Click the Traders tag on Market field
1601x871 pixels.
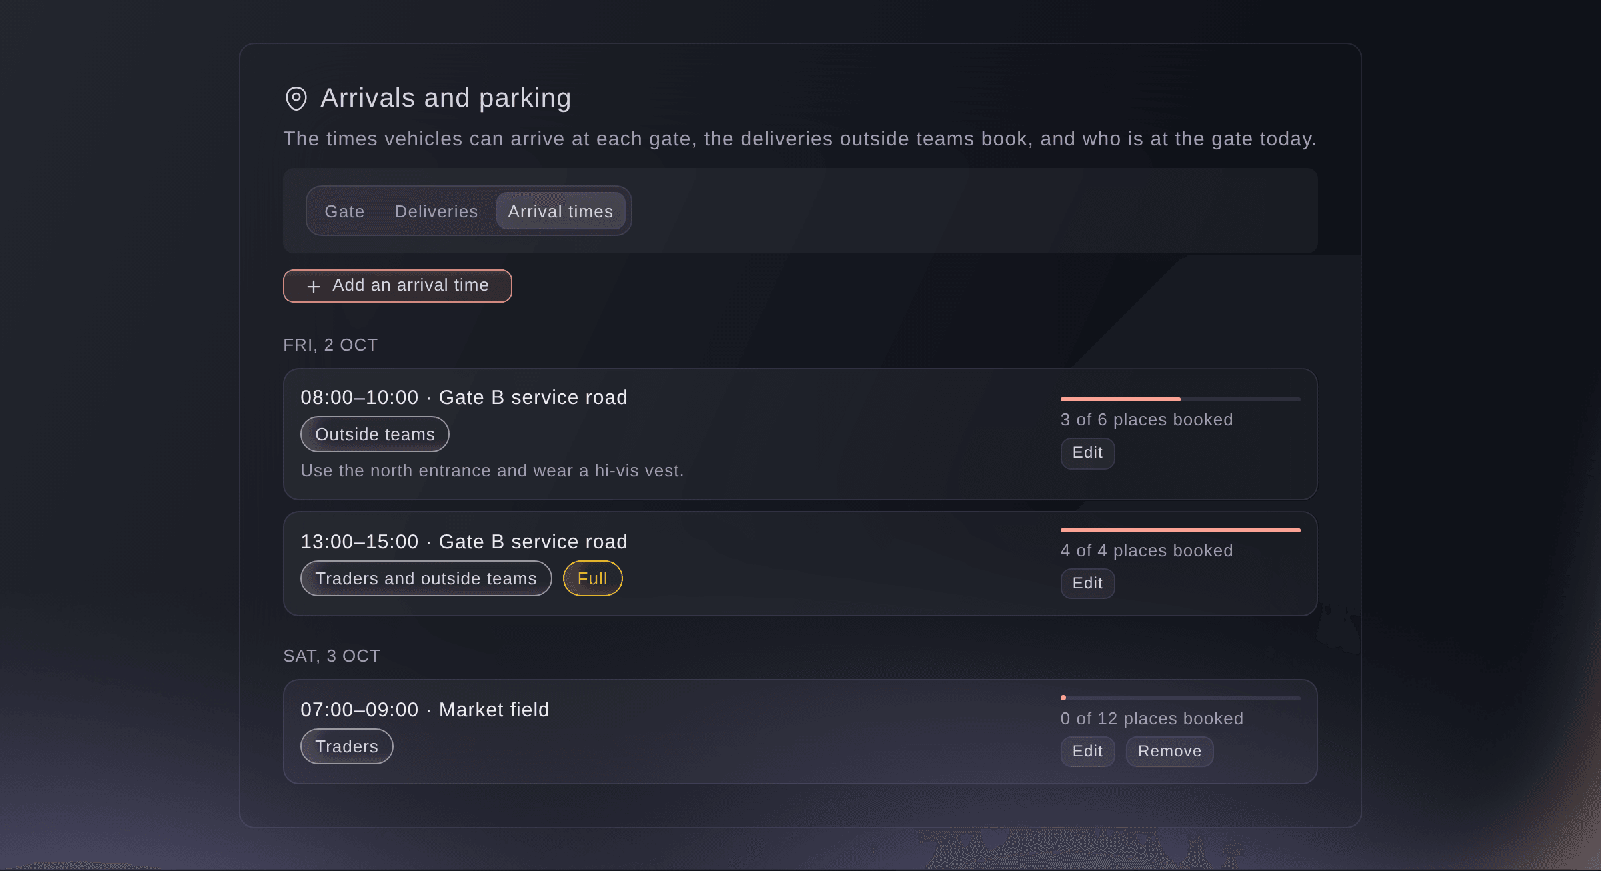coord(346,746)
